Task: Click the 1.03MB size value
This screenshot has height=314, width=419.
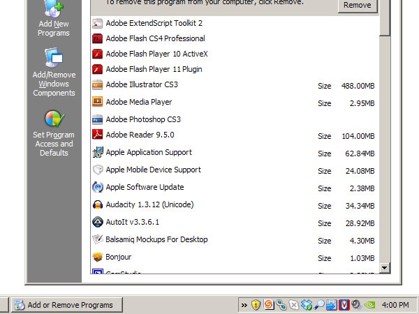Action: click(x=362, y=258)
